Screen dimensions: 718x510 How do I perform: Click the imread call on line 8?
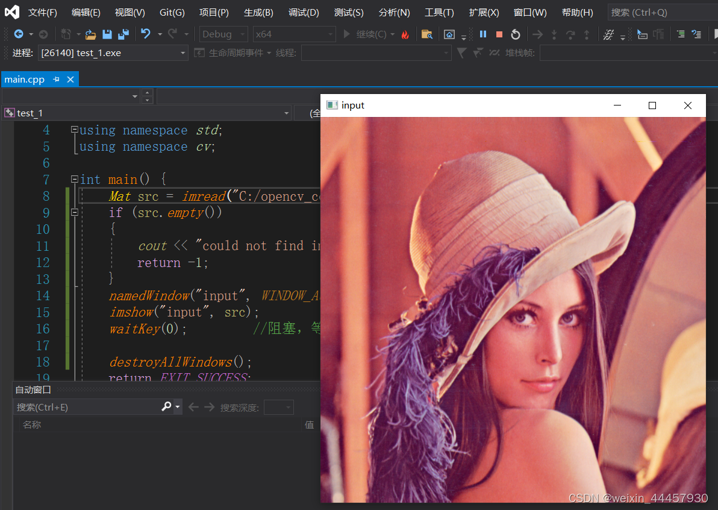[204, 196]
